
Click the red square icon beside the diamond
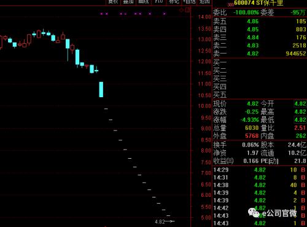[188, 10]
